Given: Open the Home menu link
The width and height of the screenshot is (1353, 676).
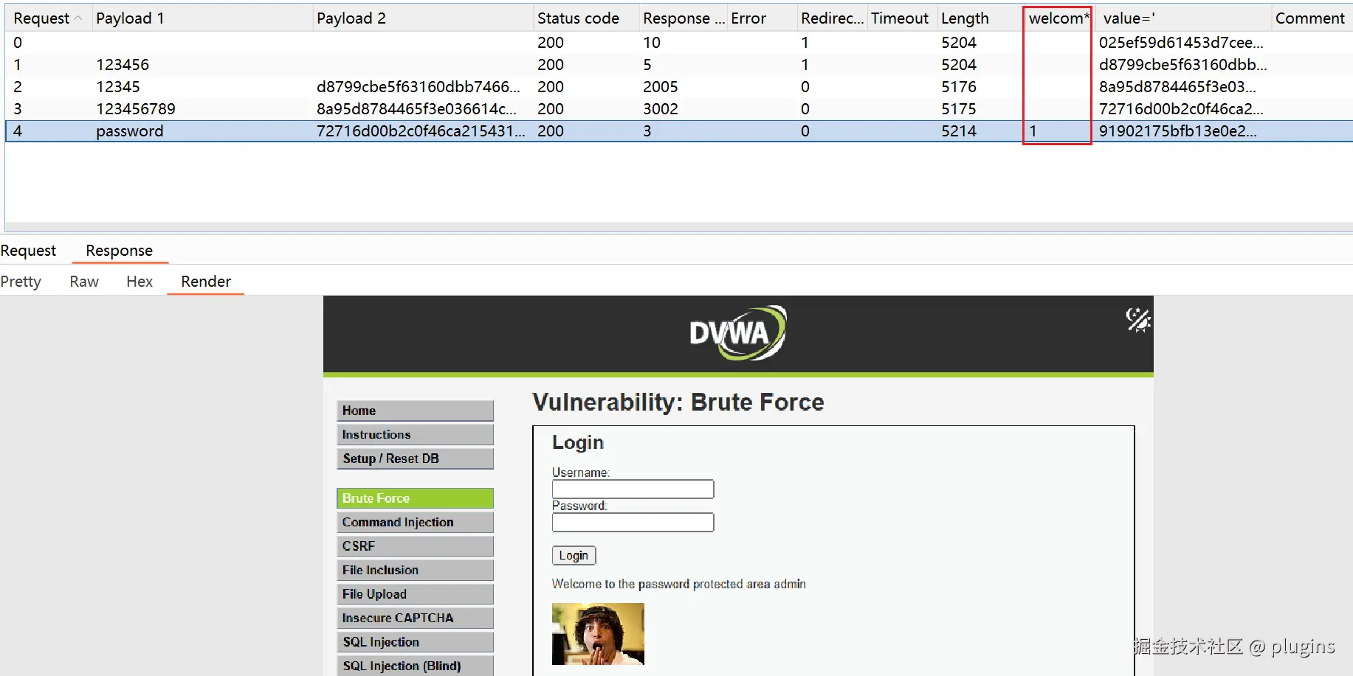Looking at the screenshot, I should (x=415, y=411).
